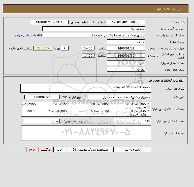Click the توضیحات خریدار text area

(x=86, y=133)
